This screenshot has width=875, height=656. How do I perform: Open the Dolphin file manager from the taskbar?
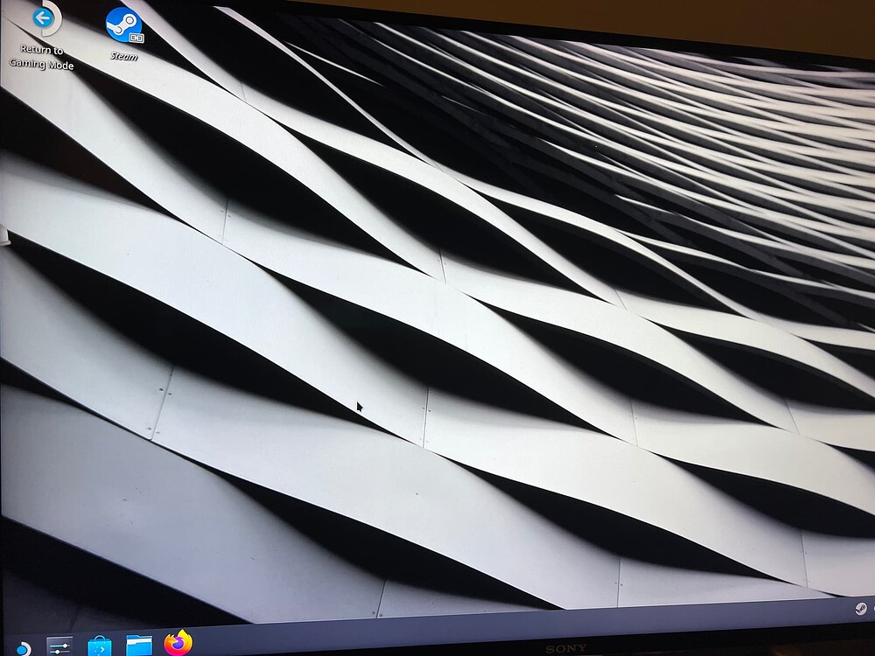click(139, 645)
